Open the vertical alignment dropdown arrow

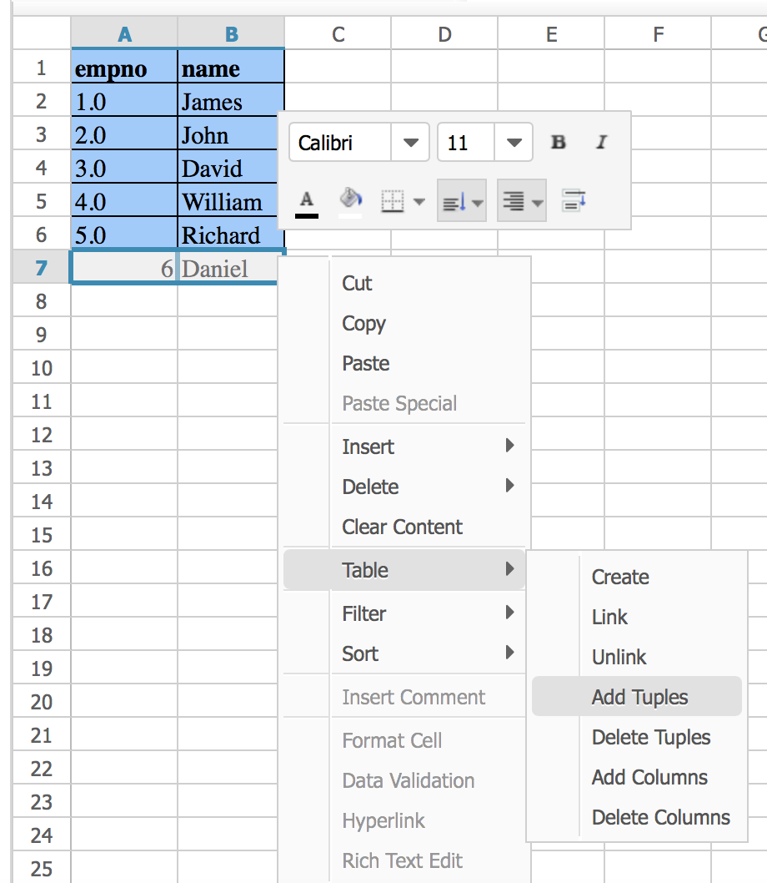(x=474, y=200)
